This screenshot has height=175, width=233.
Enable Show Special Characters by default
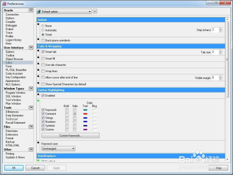pyautogui.click(x=43, y=84)
